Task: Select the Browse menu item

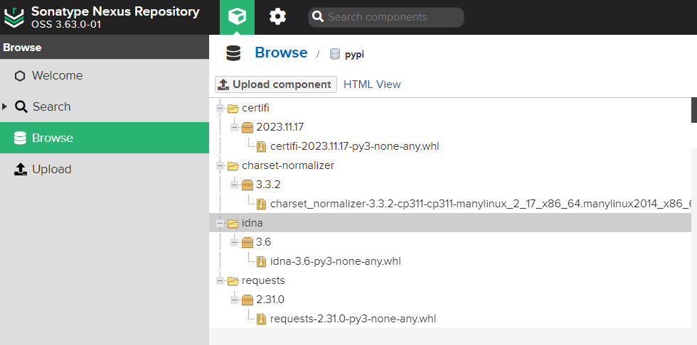Action: (105, 138)
